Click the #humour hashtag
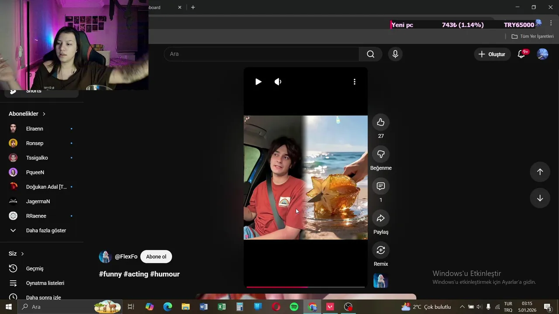Viewport: 559px width, 314px height. pos(165,274)
